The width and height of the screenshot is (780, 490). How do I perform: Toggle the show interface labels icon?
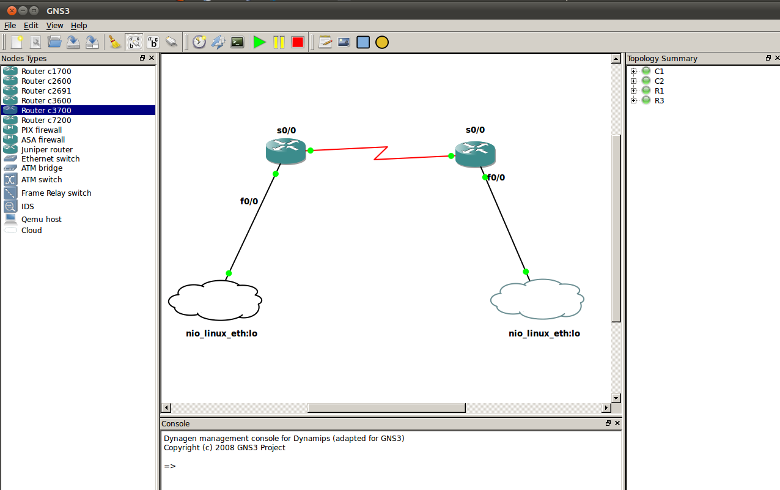click(134, 42)
